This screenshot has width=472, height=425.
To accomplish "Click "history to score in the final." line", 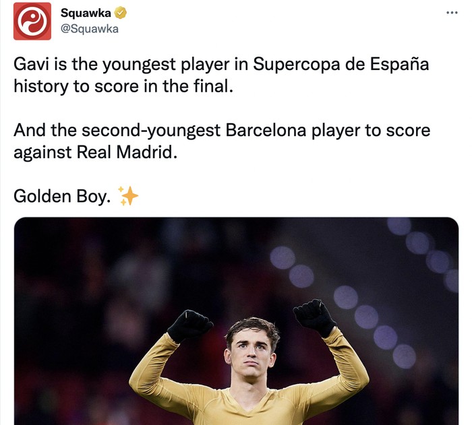I will 122,87.
